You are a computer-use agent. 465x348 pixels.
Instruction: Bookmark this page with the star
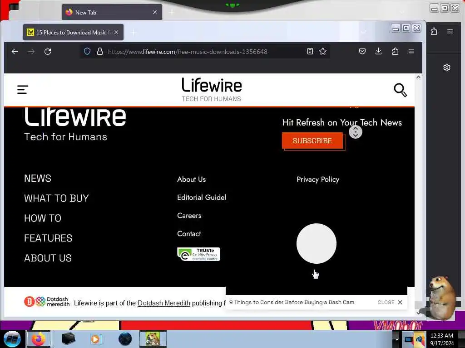(323, 52)
